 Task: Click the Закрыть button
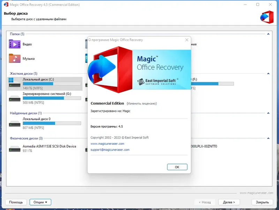[262, 202]
